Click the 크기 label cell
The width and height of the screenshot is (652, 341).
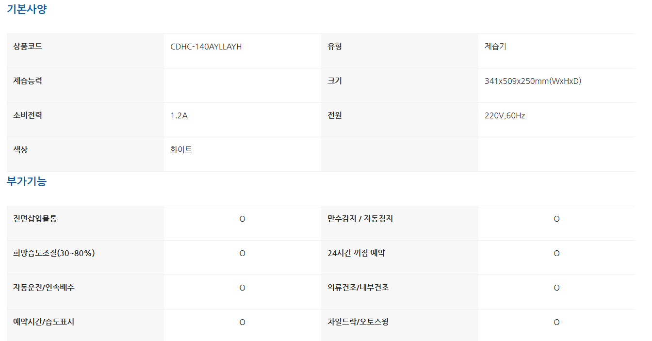click(335, 81)
